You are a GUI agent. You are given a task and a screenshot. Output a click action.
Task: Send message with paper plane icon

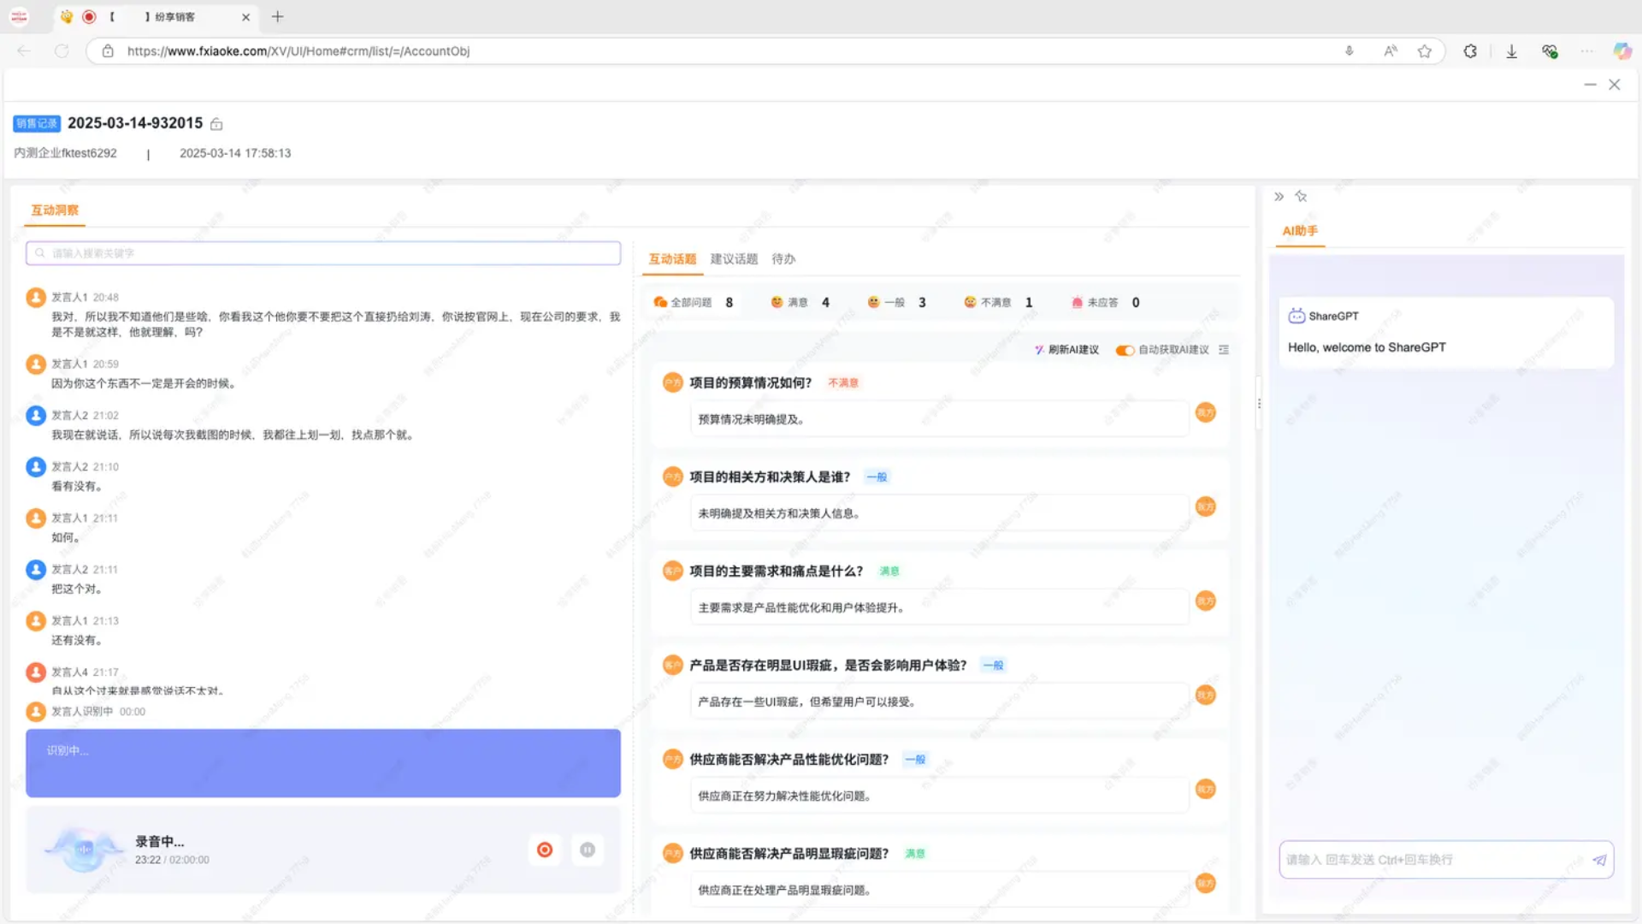click(1598, 860)
